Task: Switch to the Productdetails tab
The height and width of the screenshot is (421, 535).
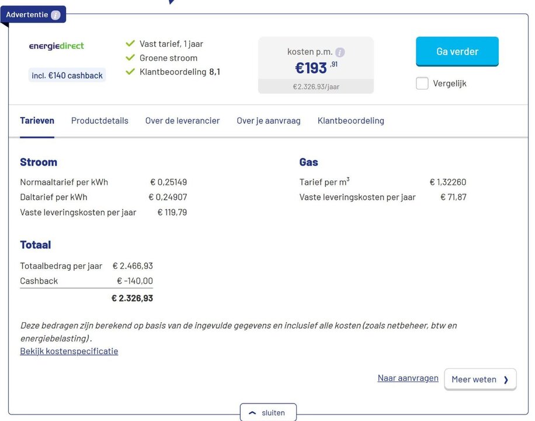Action: click(x=99, y=120)
